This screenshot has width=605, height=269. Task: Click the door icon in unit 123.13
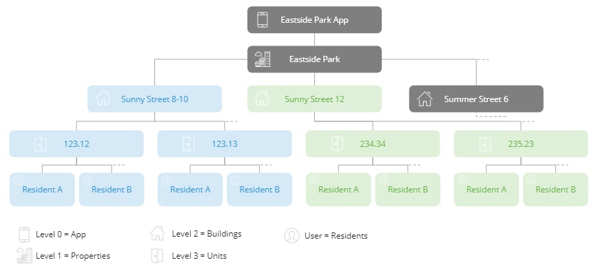pos(189,144)
